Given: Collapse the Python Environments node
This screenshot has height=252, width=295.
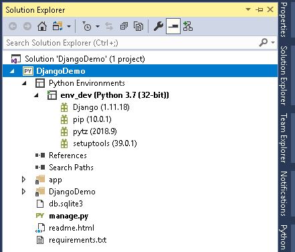Looking at the screenshot, I should pos(24,83).
